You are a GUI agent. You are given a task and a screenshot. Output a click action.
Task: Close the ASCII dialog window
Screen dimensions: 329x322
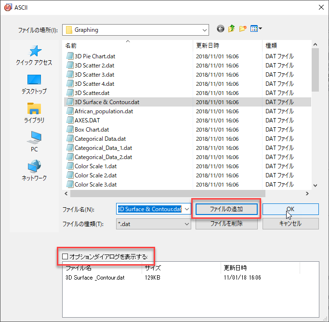click(321, 7)
